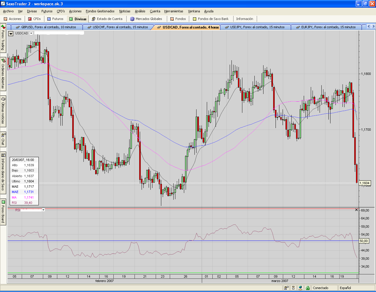Open the RSI indicator dropdown arrow

click(43, 210)
